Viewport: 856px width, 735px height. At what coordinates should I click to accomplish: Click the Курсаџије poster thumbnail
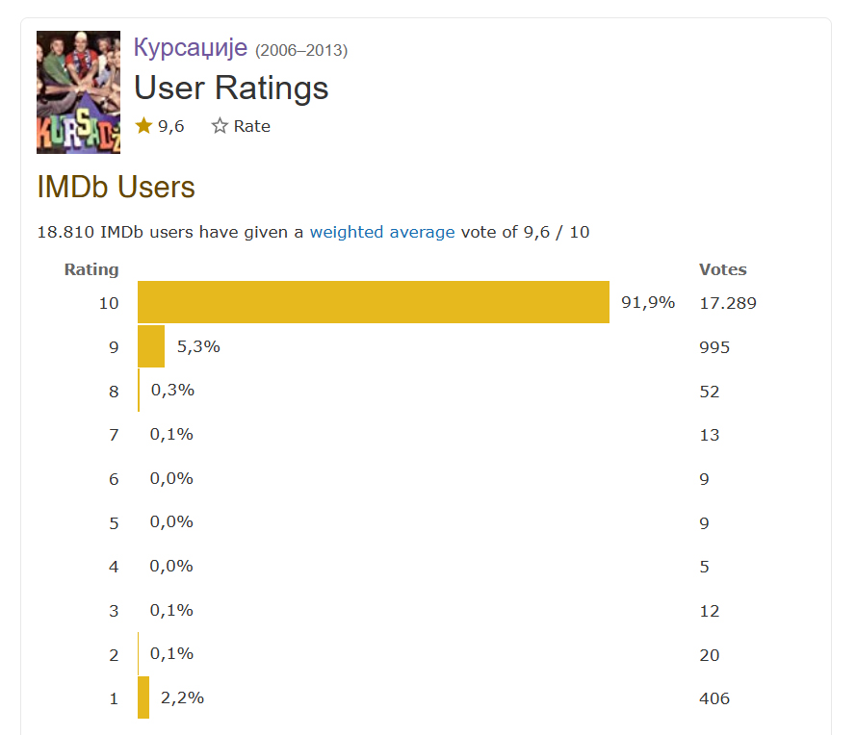[x=78, y=92]
